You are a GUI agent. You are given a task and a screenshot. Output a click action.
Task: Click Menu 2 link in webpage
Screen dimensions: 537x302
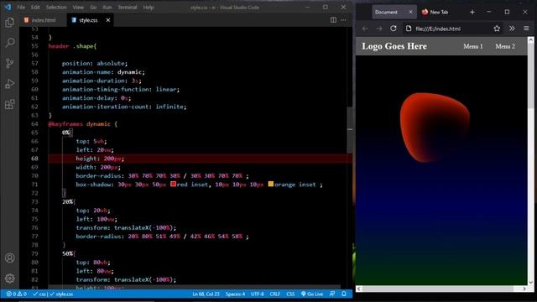505,46
